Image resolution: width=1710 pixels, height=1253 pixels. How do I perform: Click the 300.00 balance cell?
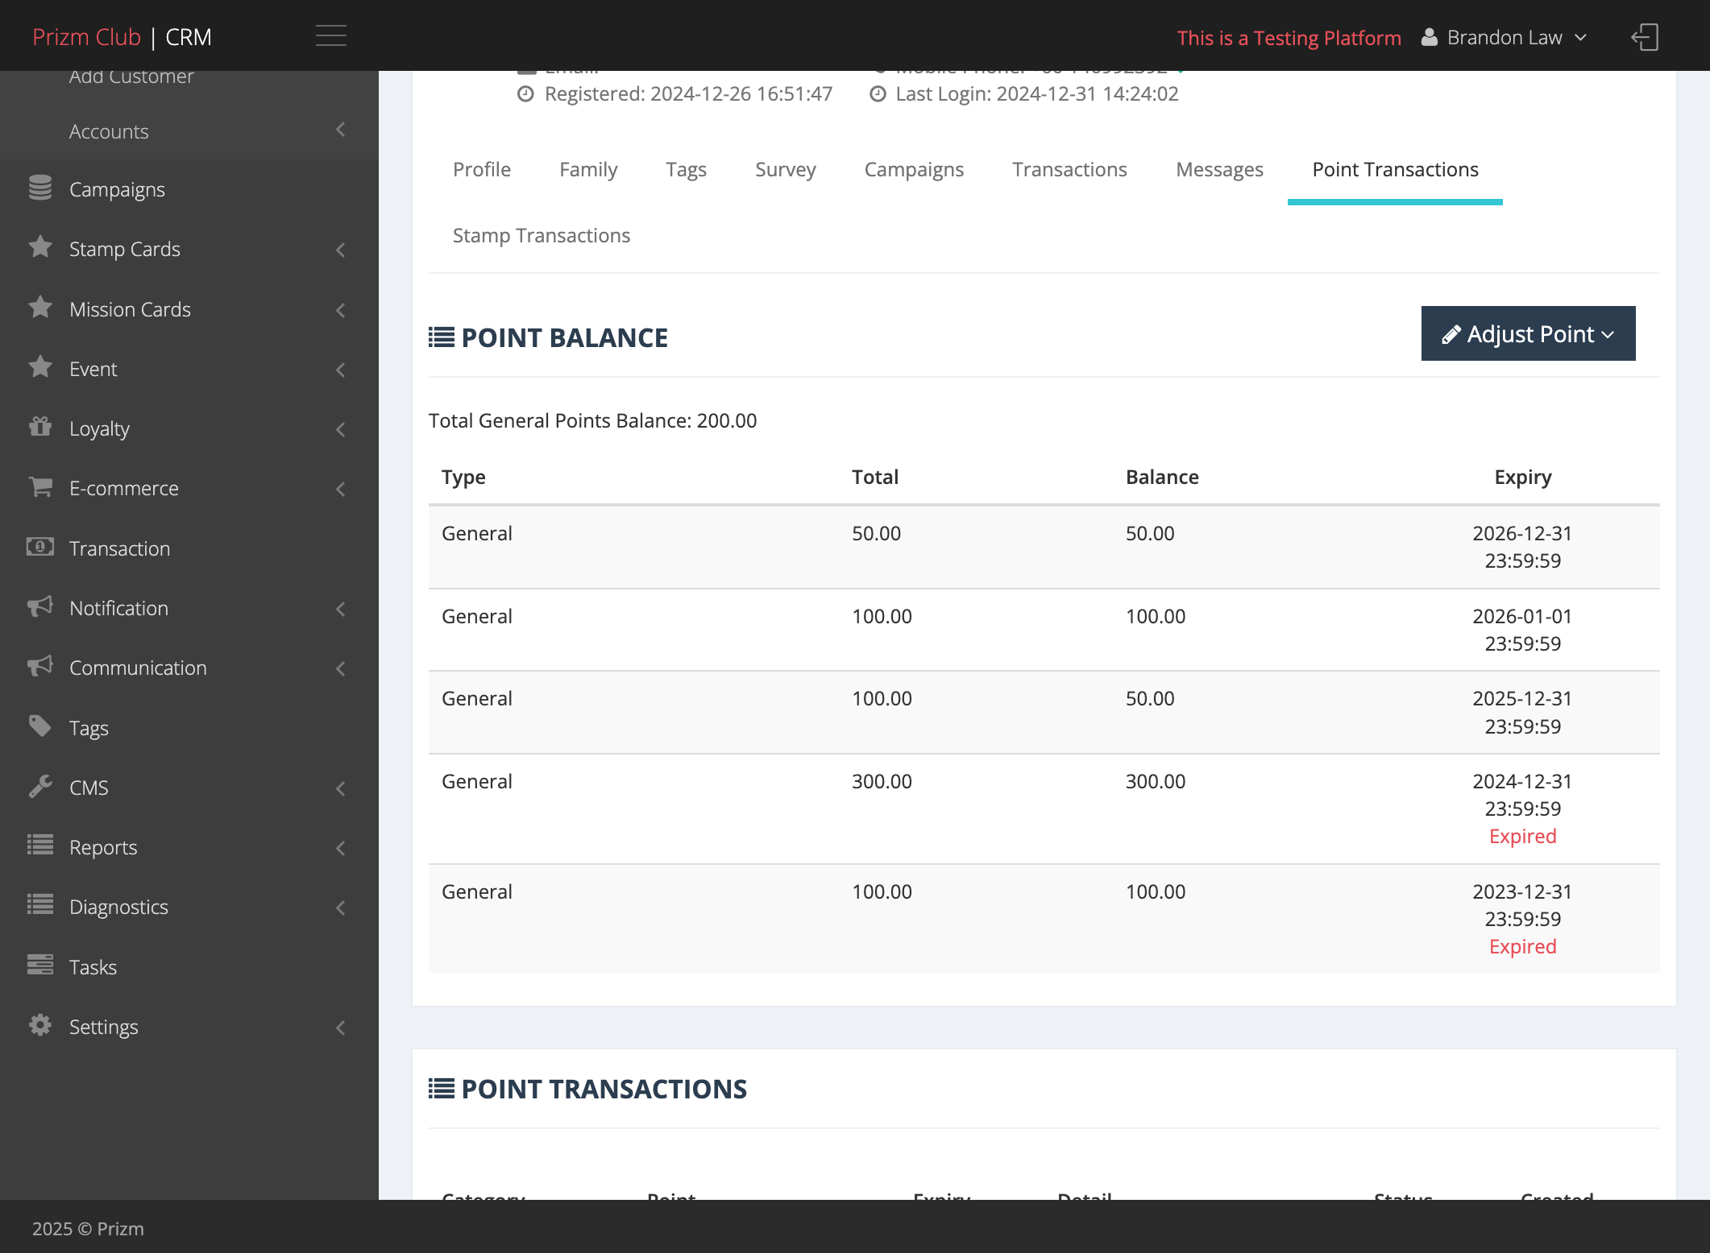tap(1155, 781)
